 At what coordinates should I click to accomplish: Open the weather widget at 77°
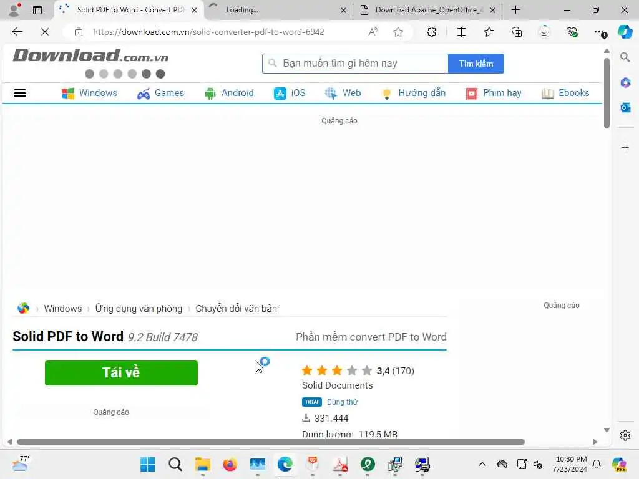click(x=21, y=464)
